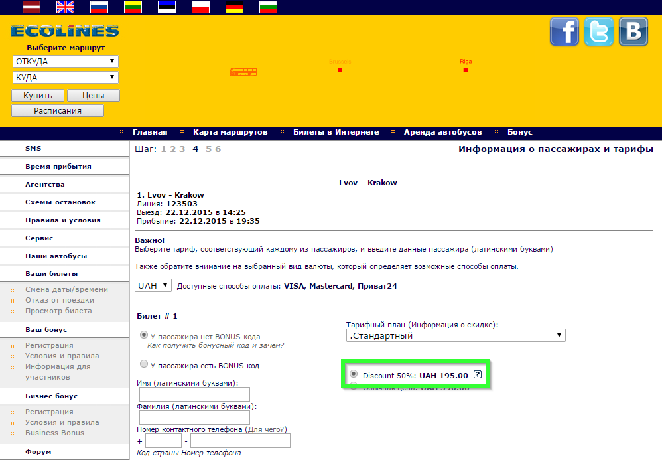The width and height of the screenshot is (662, 460).
Task: Click the Купить button
Action: coord(38,95)
